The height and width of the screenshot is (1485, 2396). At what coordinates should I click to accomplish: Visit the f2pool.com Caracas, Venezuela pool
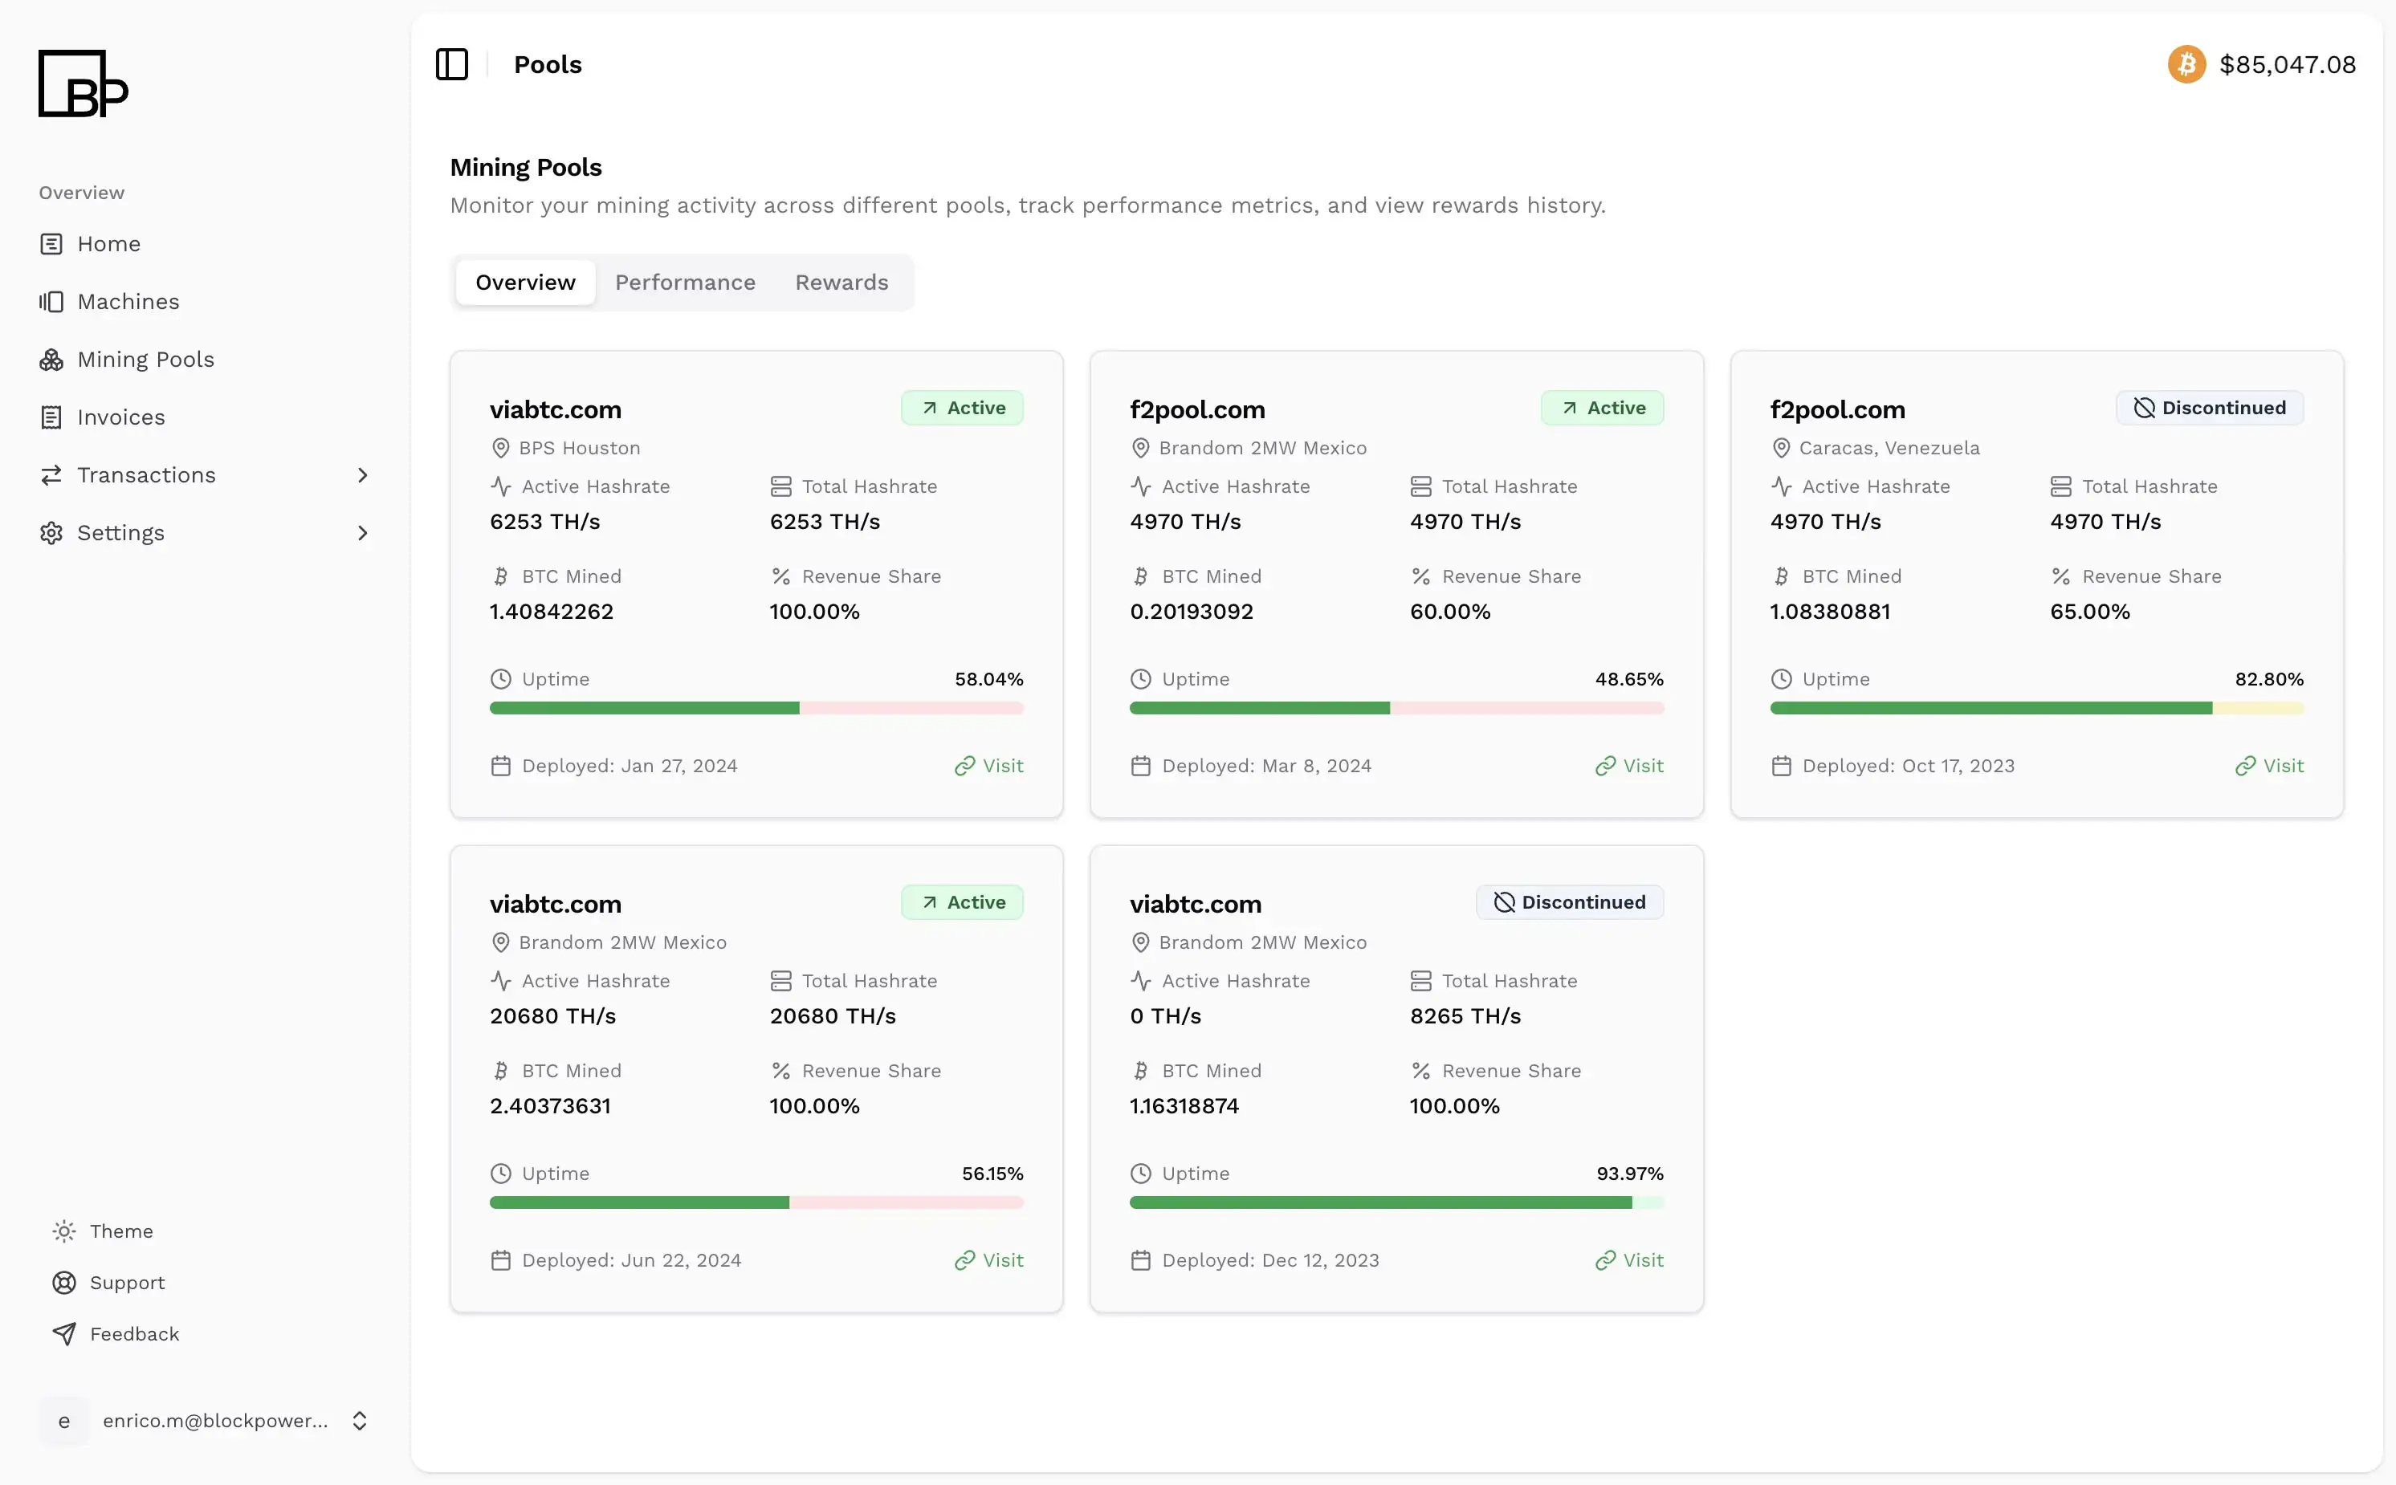click(2269, 766)
